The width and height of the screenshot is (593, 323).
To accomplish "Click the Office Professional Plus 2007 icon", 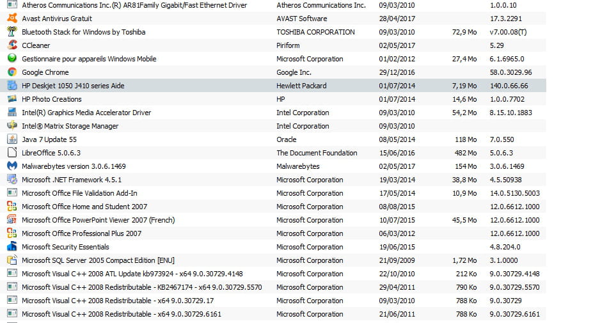I will tap(12, 233).
